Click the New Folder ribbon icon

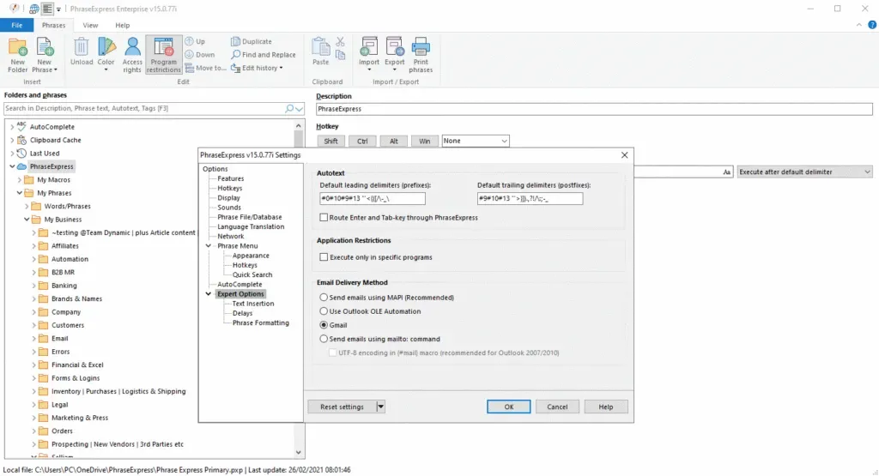17,54
